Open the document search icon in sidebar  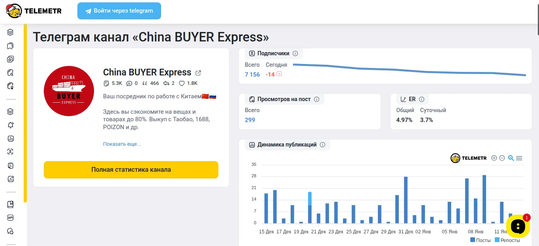coord(11,73)
